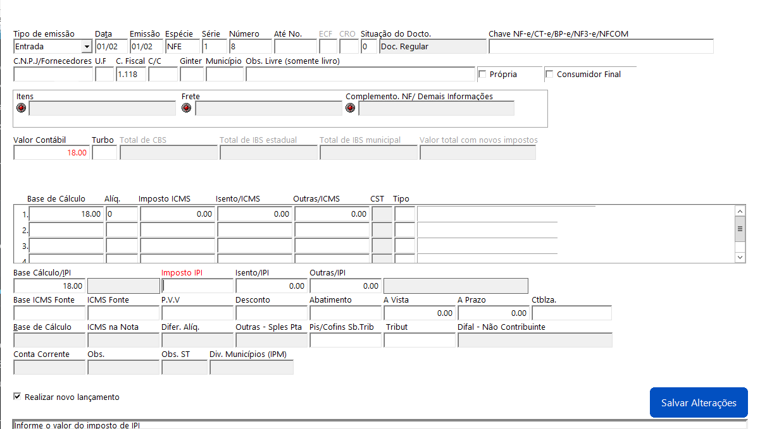Click the Abatimento field
Screen dimensions: 760x429
346,313
